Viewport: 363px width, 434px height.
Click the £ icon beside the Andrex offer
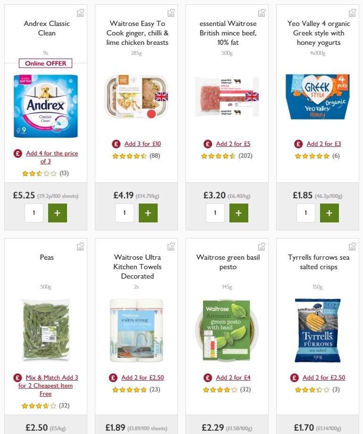tap(18, 153)
